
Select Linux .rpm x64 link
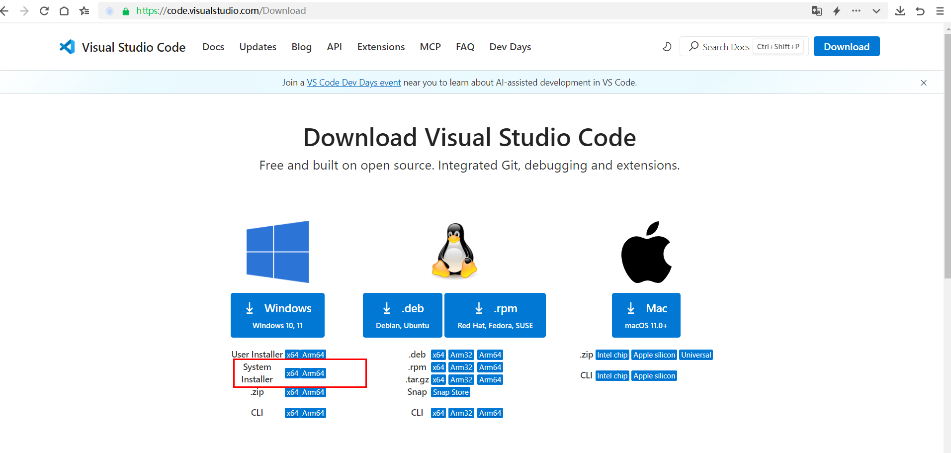[x=438, y=367]
